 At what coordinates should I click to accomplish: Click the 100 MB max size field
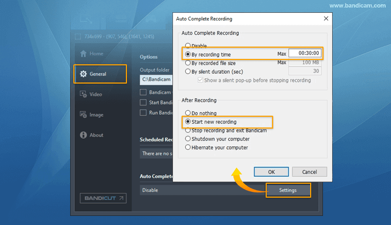pos(305,63)
